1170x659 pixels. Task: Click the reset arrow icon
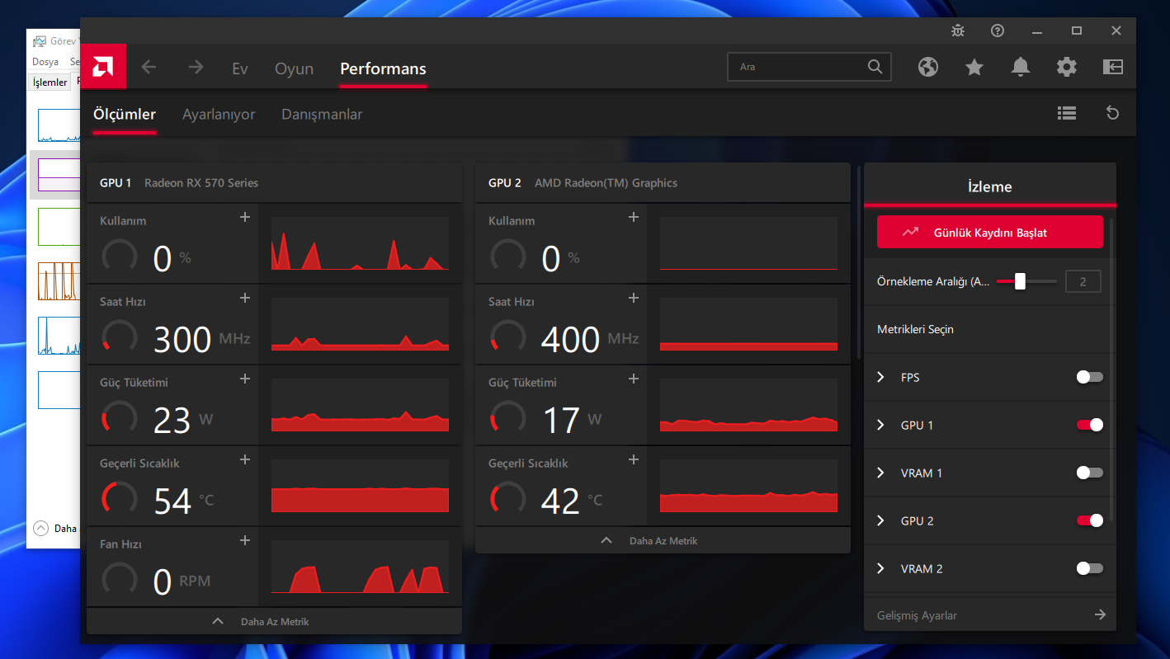tap(1113, 113)
